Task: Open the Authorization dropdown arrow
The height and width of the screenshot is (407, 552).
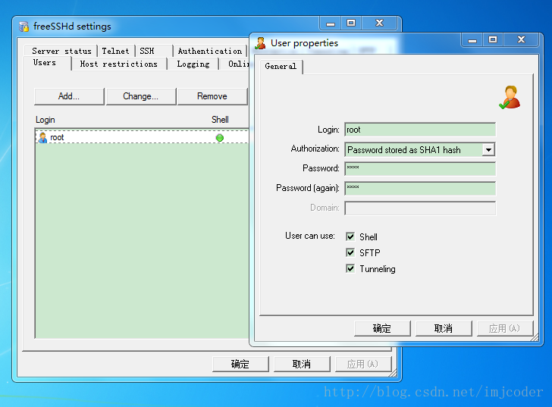Action: pos(488,150)
